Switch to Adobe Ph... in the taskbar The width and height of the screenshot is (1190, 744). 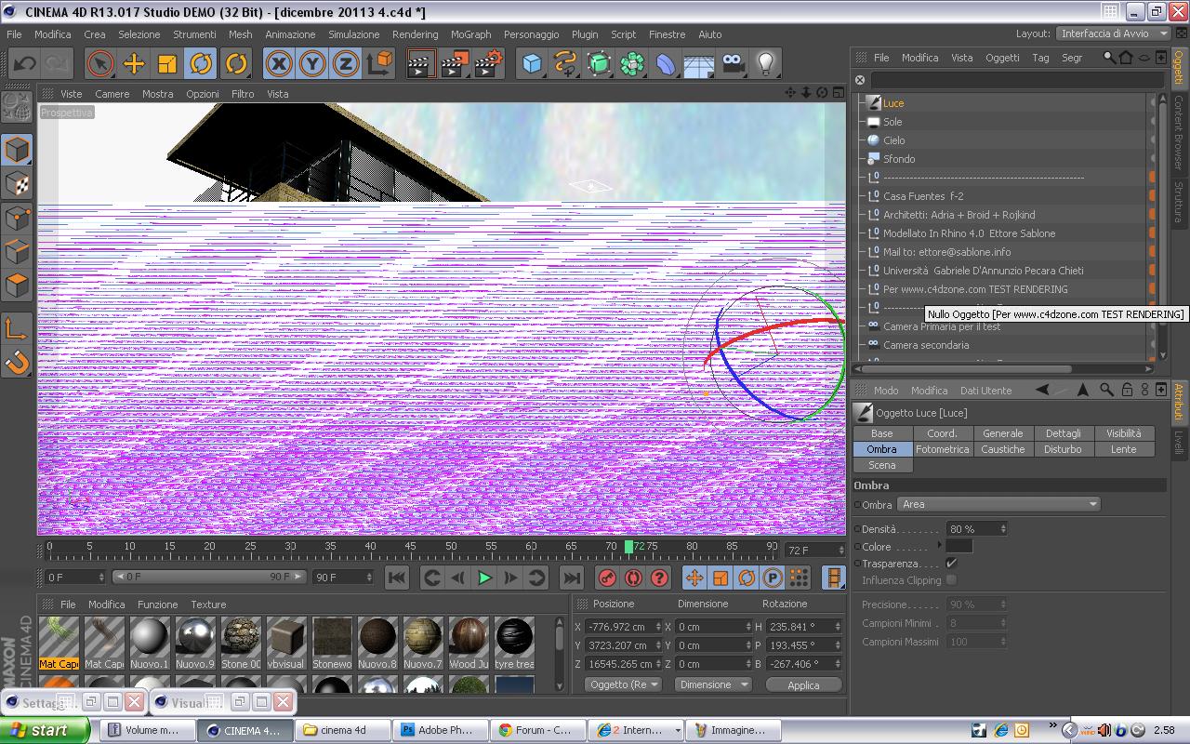tap(438, 730)
